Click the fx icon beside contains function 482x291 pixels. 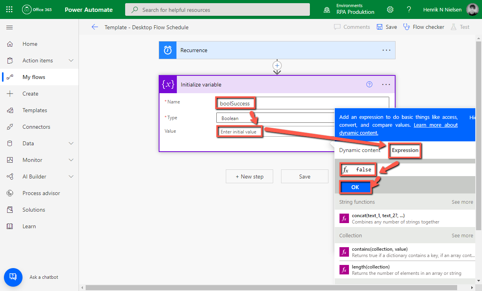point(344,252)
